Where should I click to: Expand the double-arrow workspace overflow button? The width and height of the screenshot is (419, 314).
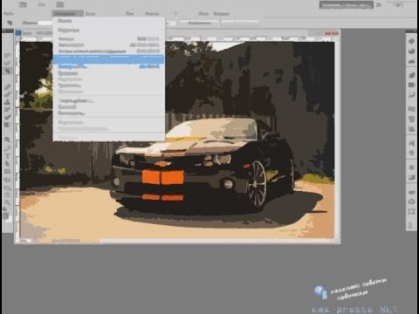point(379,5)
